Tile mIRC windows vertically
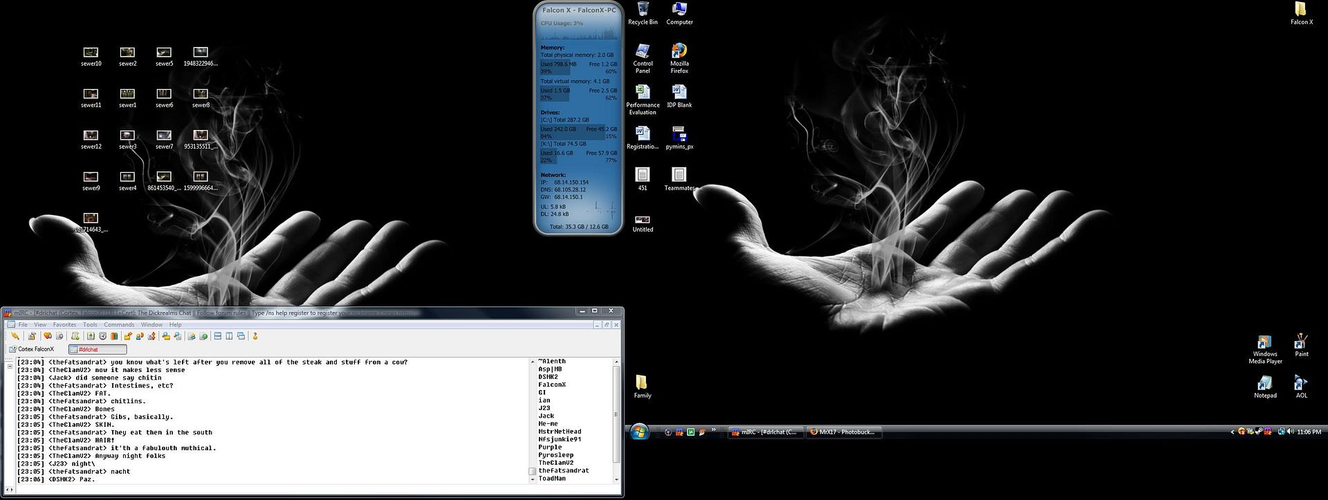 point(229,336)
